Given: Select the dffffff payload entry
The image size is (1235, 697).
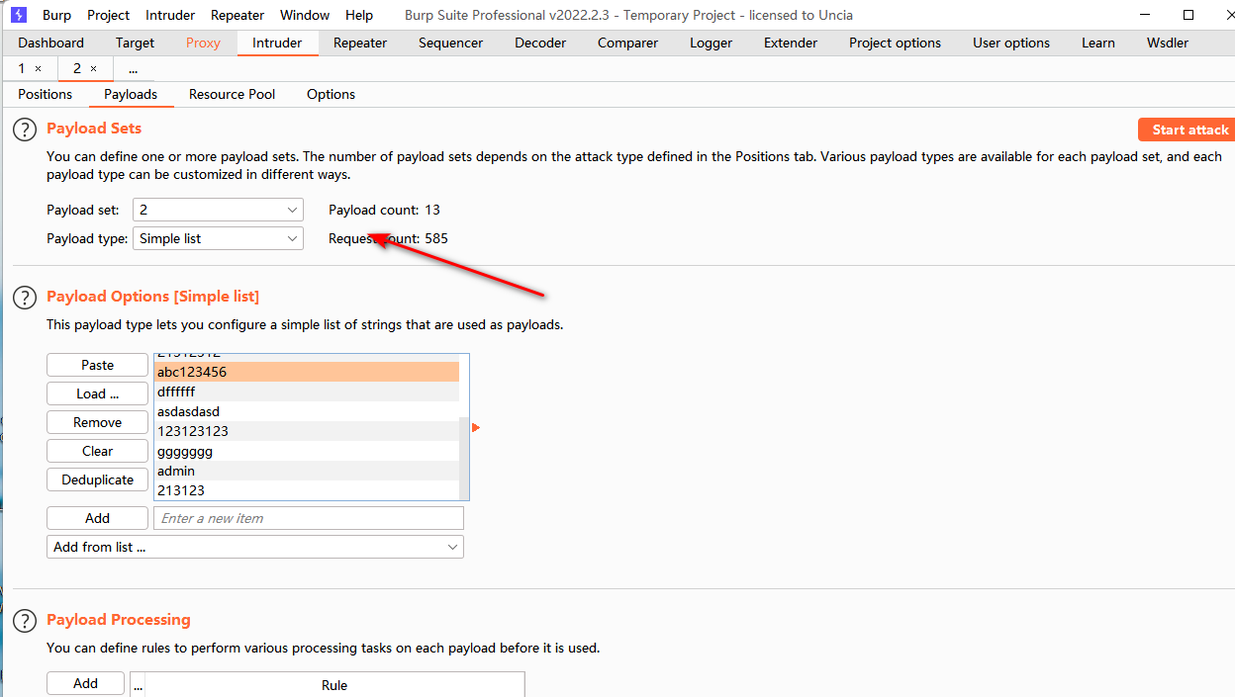Looking at the screenshot, I should click(x=308, y=392).
